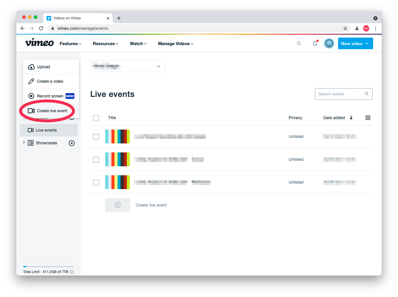Open the Upload panel
The width and height of the screenshot is (398, 297).
(x=43, y=67)
